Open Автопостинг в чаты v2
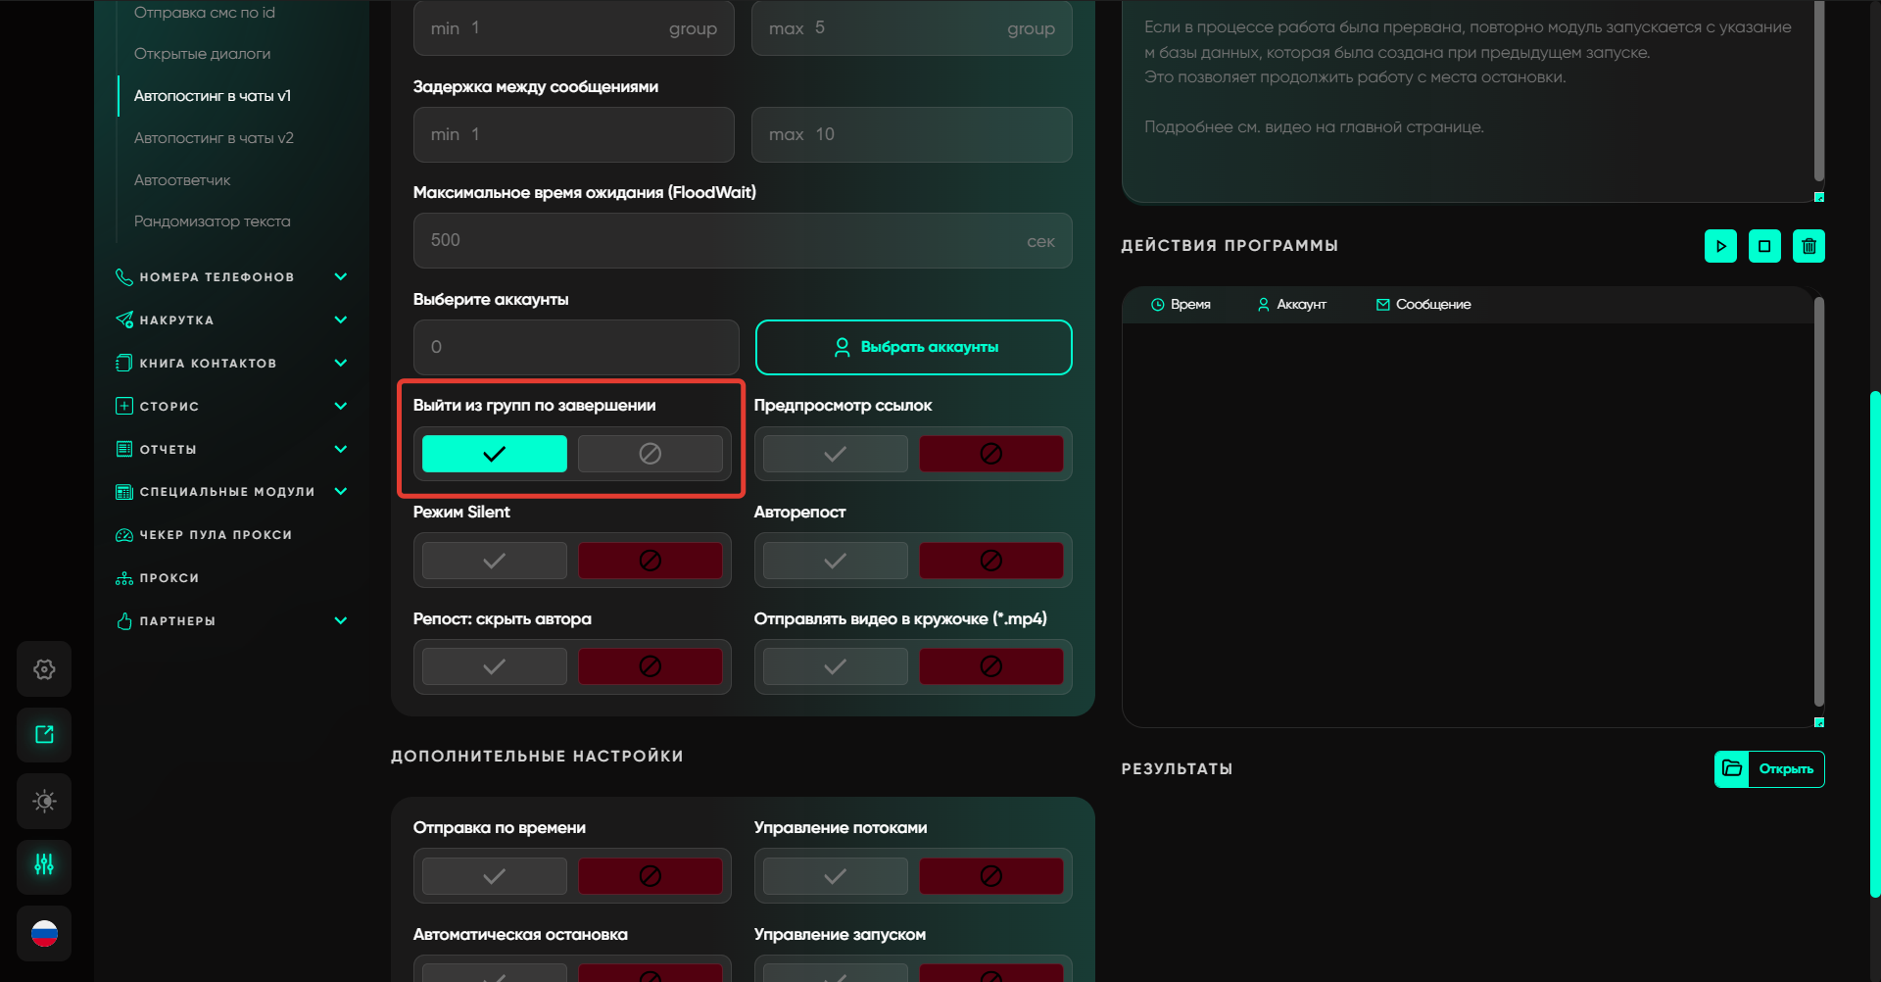Image resolution: width=1881 pixels, height=982 pixels. pos(214,138)
